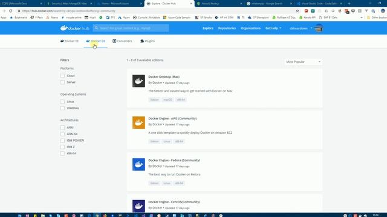Image resolution: width=387 pixels, height=217 pixels.
Task: Open the SAP B1 Defs bookmark
Action: (x=328, y=17)
